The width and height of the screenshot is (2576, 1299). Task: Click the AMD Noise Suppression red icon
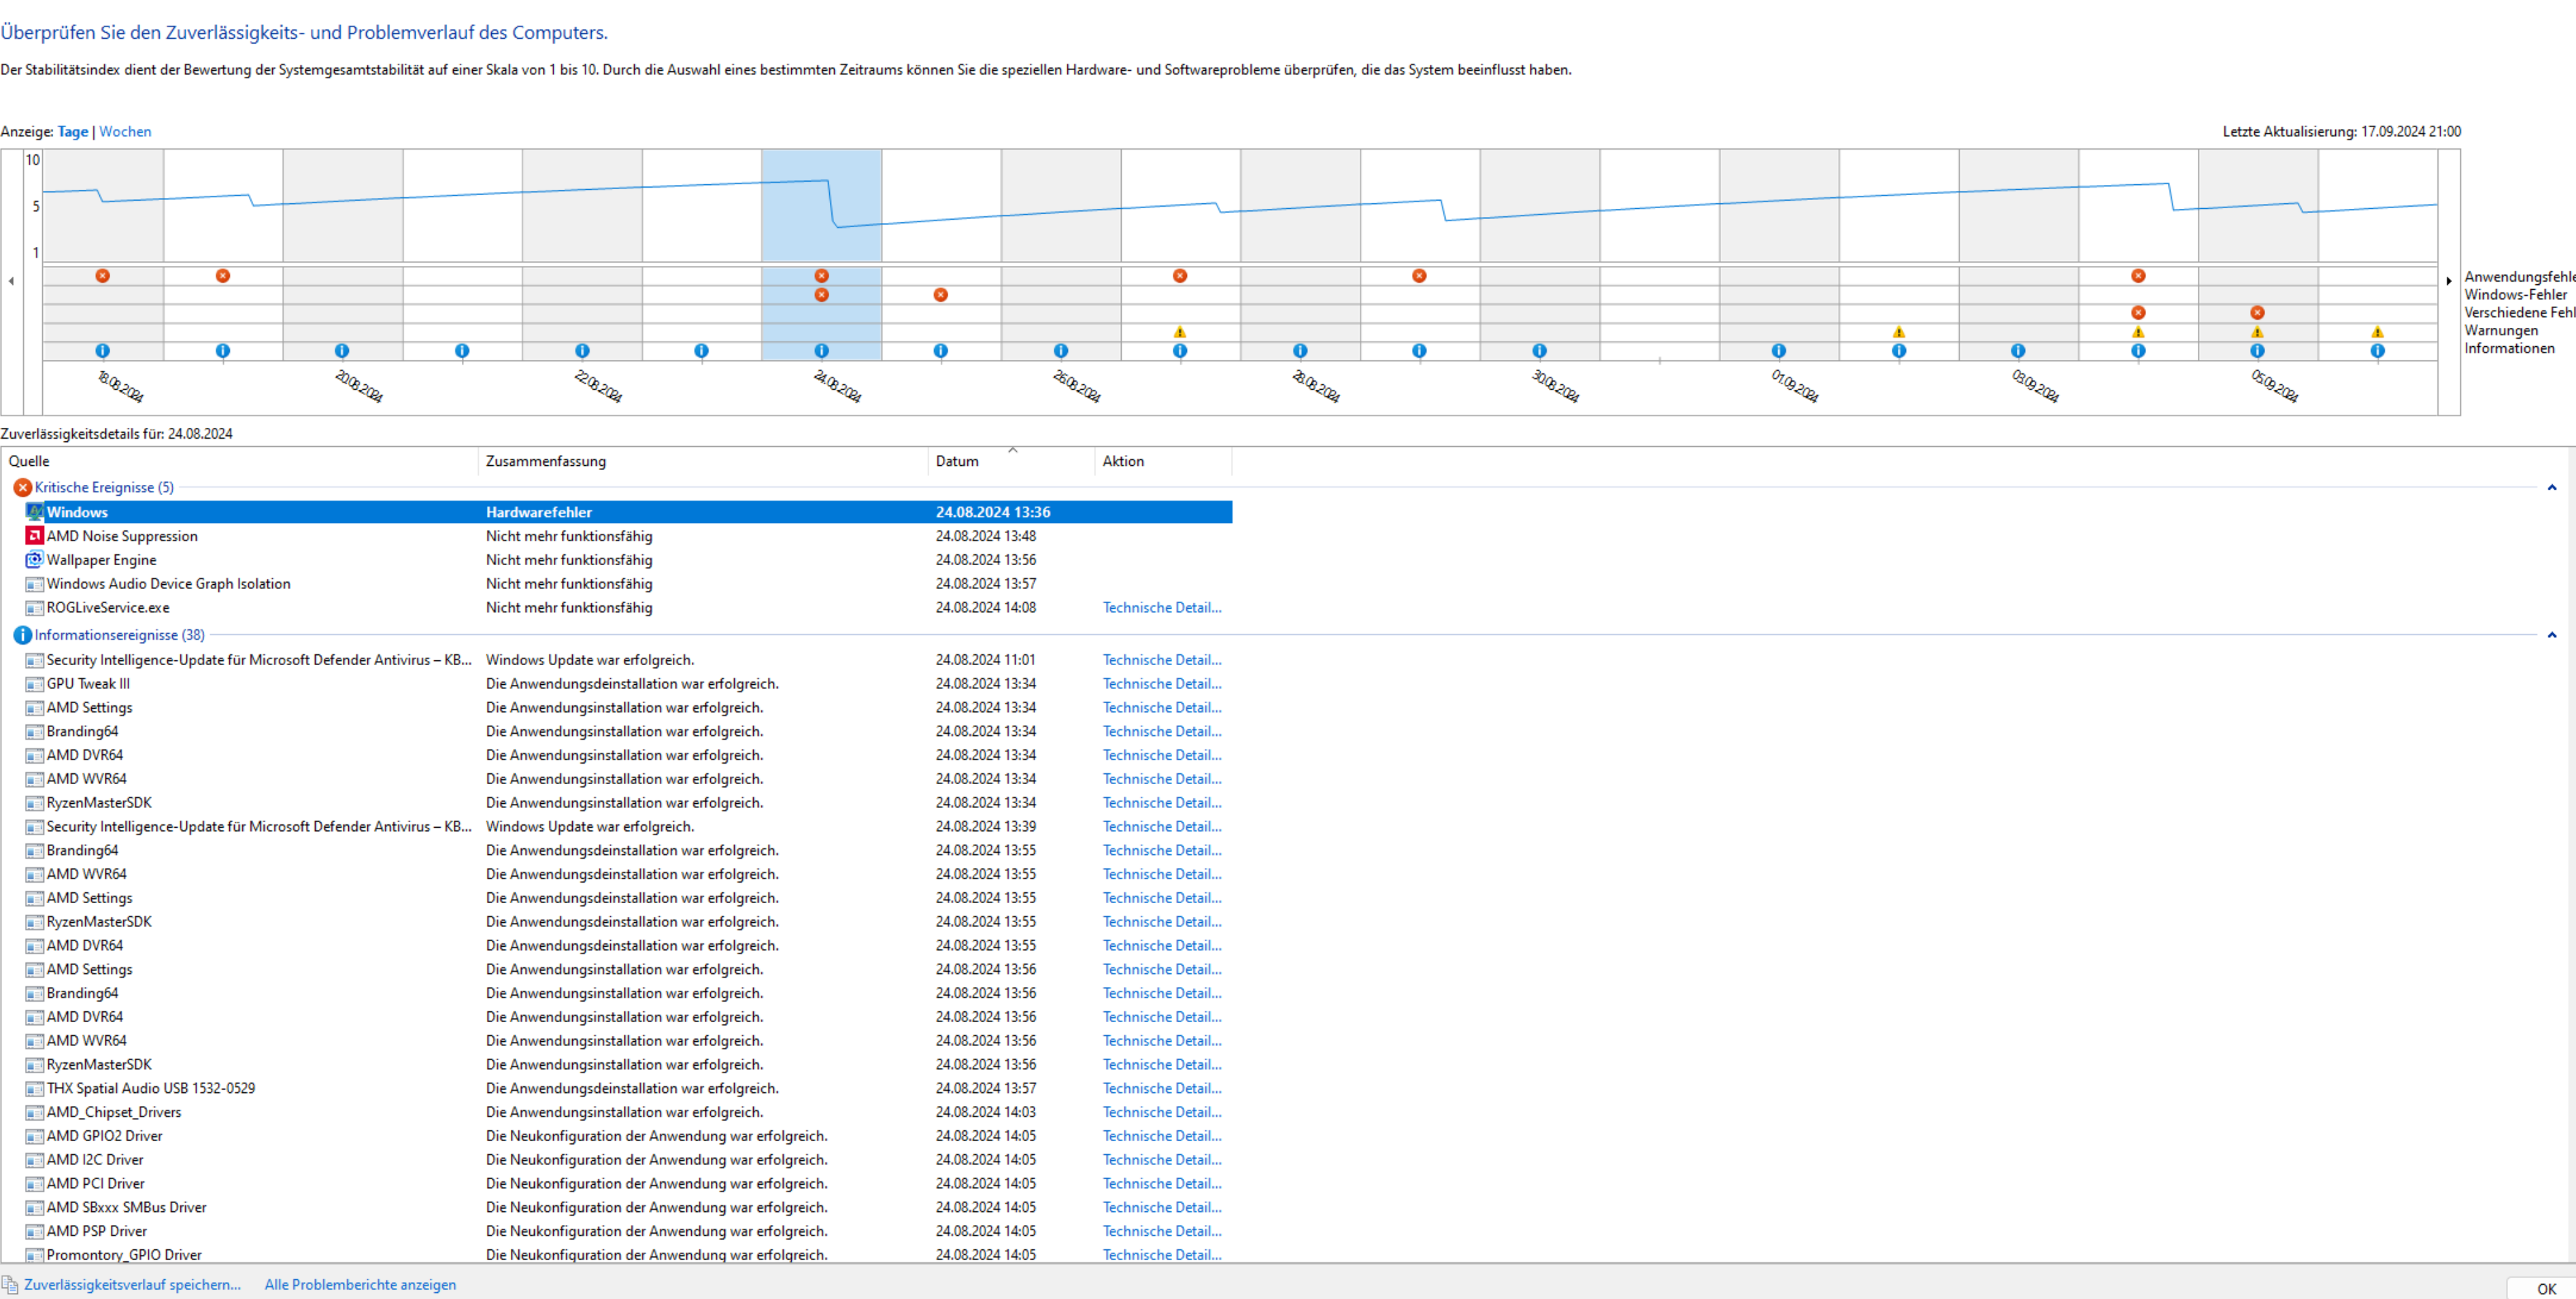point(34,536)
